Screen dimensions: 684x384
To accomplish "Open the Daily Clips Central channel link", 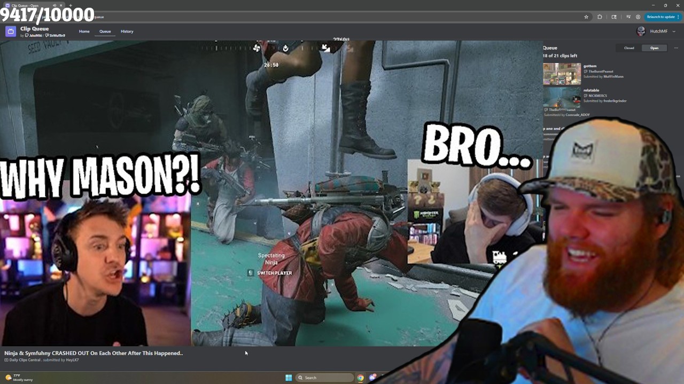I will (x=22, y=360).
